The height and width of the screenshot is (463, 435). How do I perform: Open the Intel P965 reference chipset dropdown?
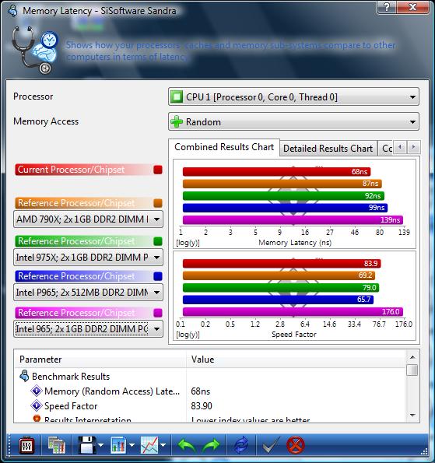[x=88, y=293]
